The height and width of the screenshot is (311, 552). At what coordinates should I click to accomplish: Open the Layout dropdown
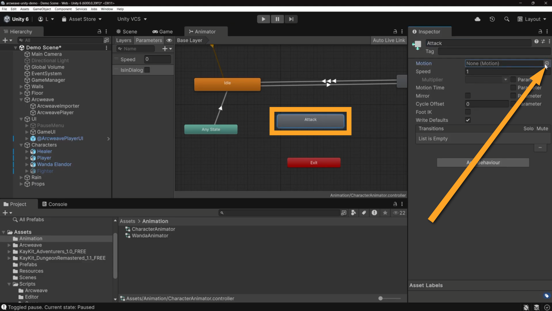coord(532,19)
